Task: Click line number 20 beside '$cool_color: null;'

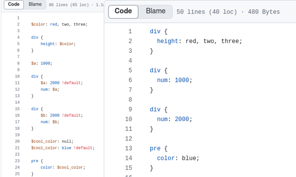Action: coord(17,141)
